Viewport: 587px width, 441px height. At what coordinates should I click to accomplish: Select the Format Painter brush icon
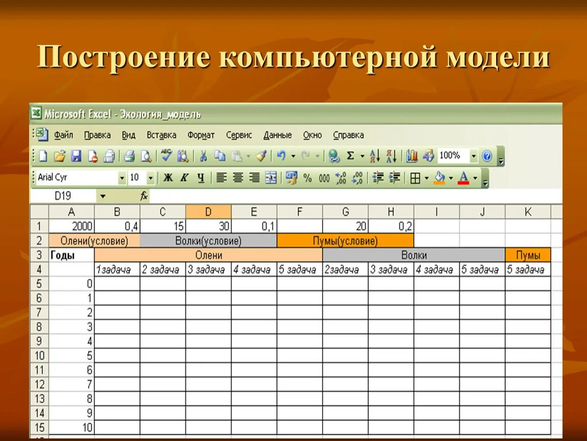tap(262, 156)
